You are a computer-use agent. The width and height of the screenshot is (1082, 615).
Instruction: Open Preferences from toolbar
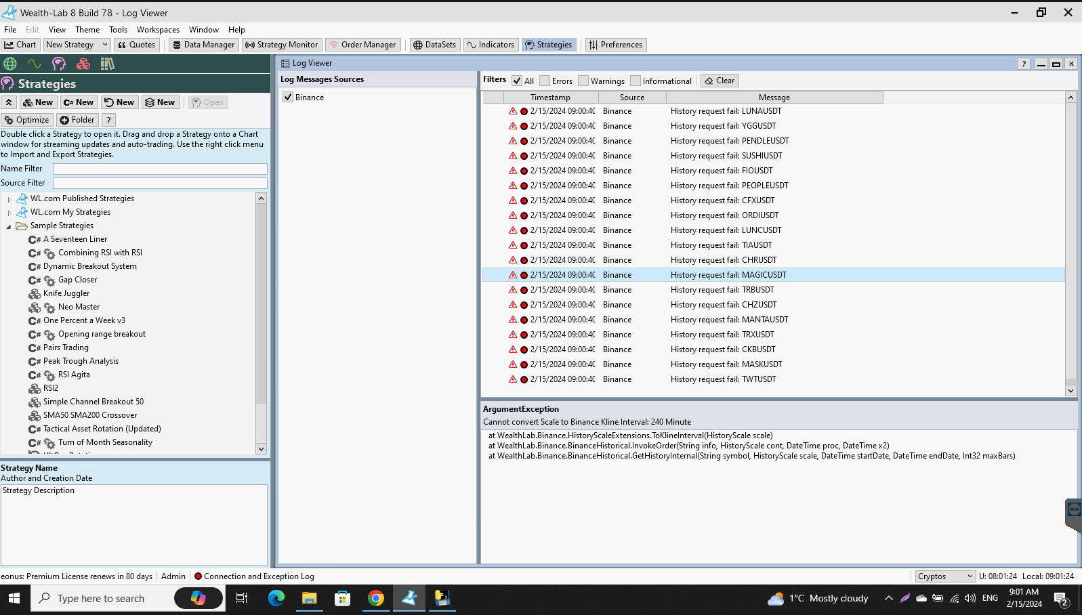(616, 45)
